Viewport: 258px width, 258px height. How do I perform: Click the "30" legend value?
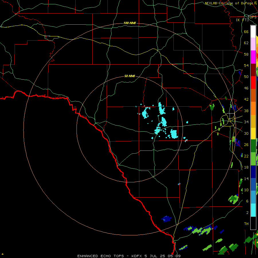pyautogui.click(x=246, y=133)
